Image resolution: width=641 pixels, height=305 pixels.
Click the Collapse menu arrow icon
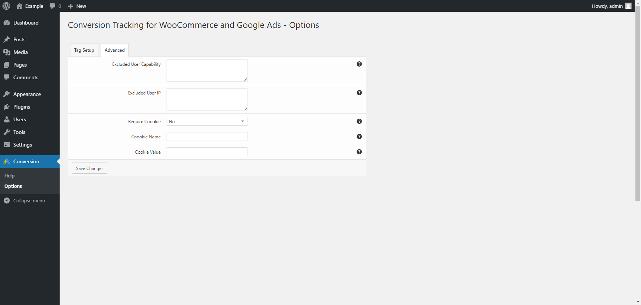coord(7,200)
